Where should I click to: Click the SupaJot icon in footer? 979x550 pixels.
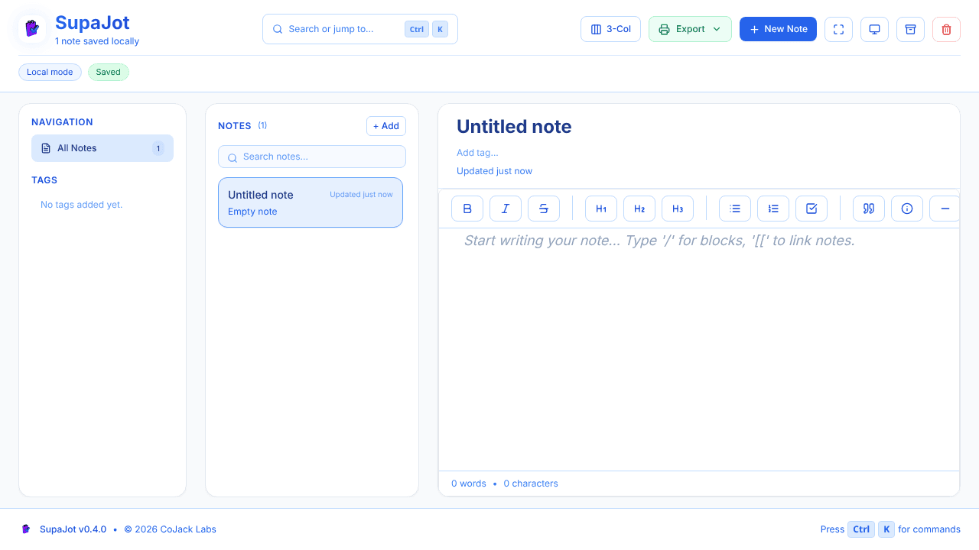[26, 529]
